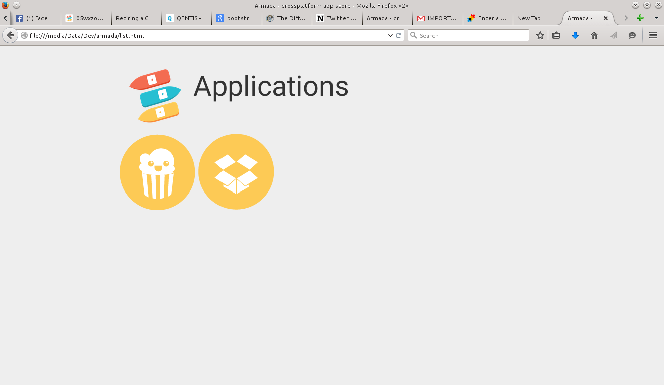Image resolution: width=664 pixels, height=385 pixels.
Task: Open the Popcorn Time application icon
Action: [x=157, y=172]
